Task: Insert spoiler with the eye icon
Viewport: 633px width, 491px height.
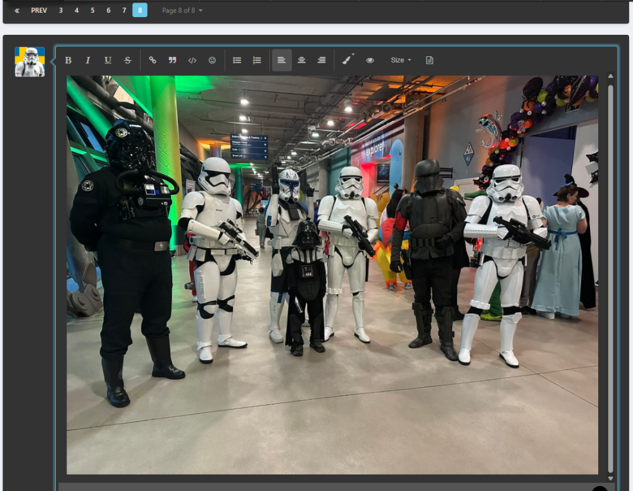Action: (370, 60)
